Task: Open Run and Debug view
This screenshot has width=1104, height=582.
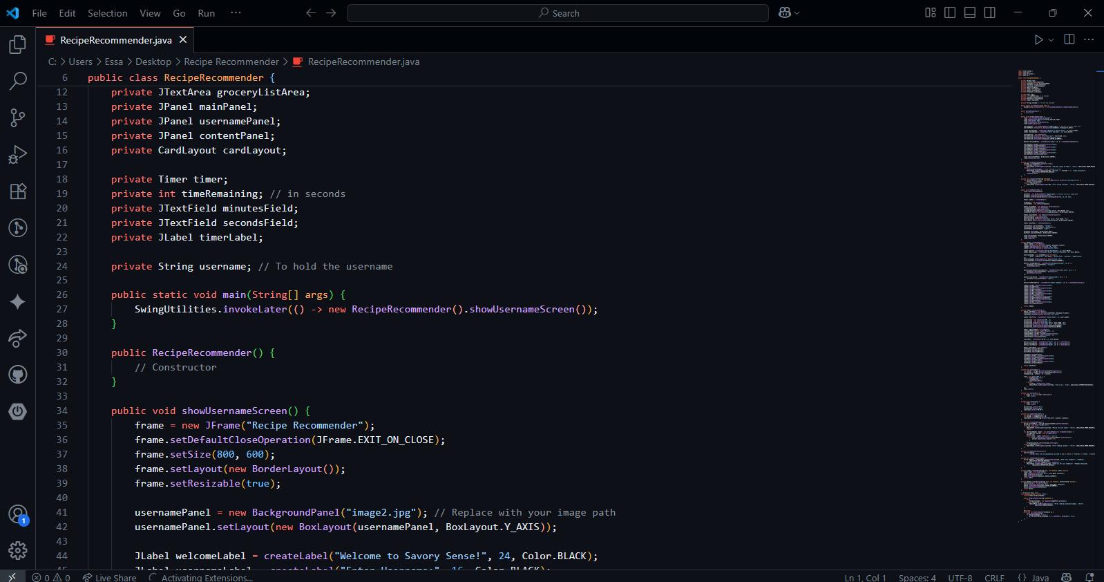Action: pos(17,154)
